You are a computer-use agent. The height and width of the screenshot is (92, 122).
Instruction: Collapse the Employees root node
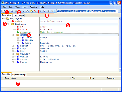pyautogui.click(x=3, y=18)
